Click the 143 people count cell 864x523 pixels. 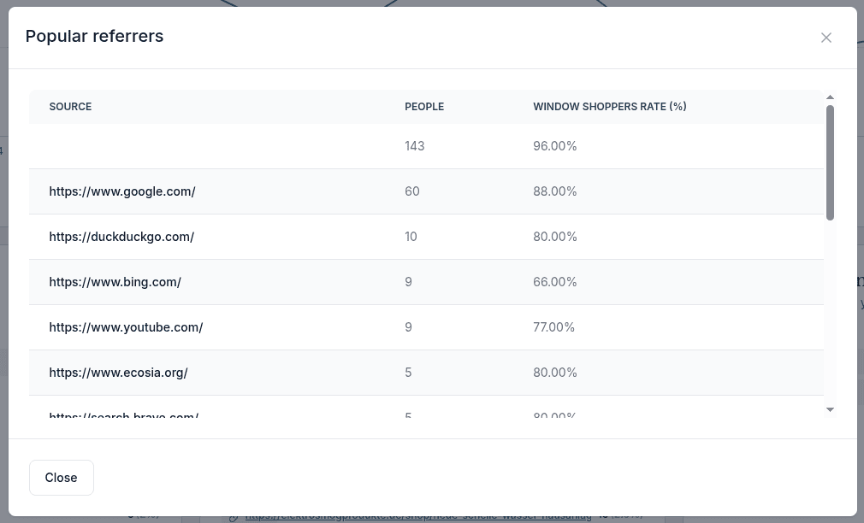pos(415,146)
